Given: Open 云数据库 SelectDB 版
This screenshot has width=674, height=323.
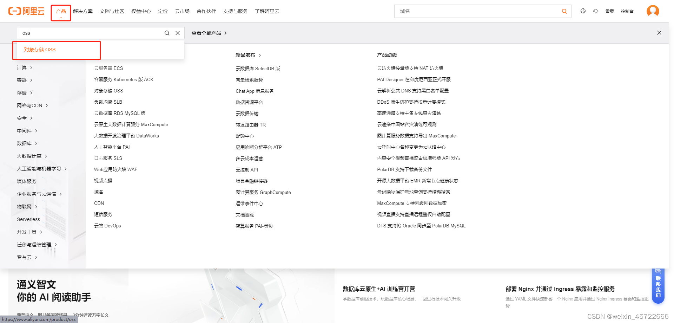Looking at the screenshot, I should coord(258,69).
